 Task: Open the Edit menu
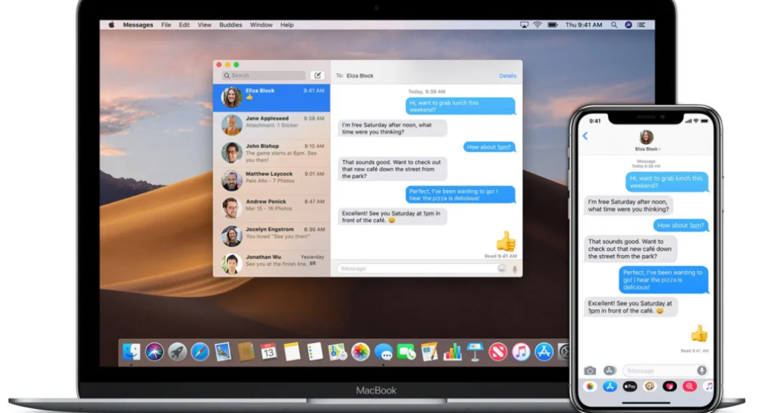184,25
